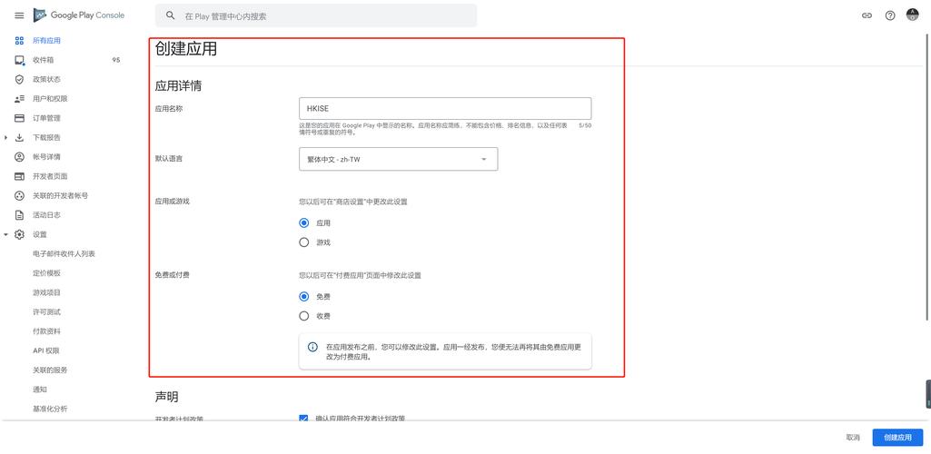Select the 应用 radio button
The width and height of the screenshot is (931, 454).
(x=304, y=223)
